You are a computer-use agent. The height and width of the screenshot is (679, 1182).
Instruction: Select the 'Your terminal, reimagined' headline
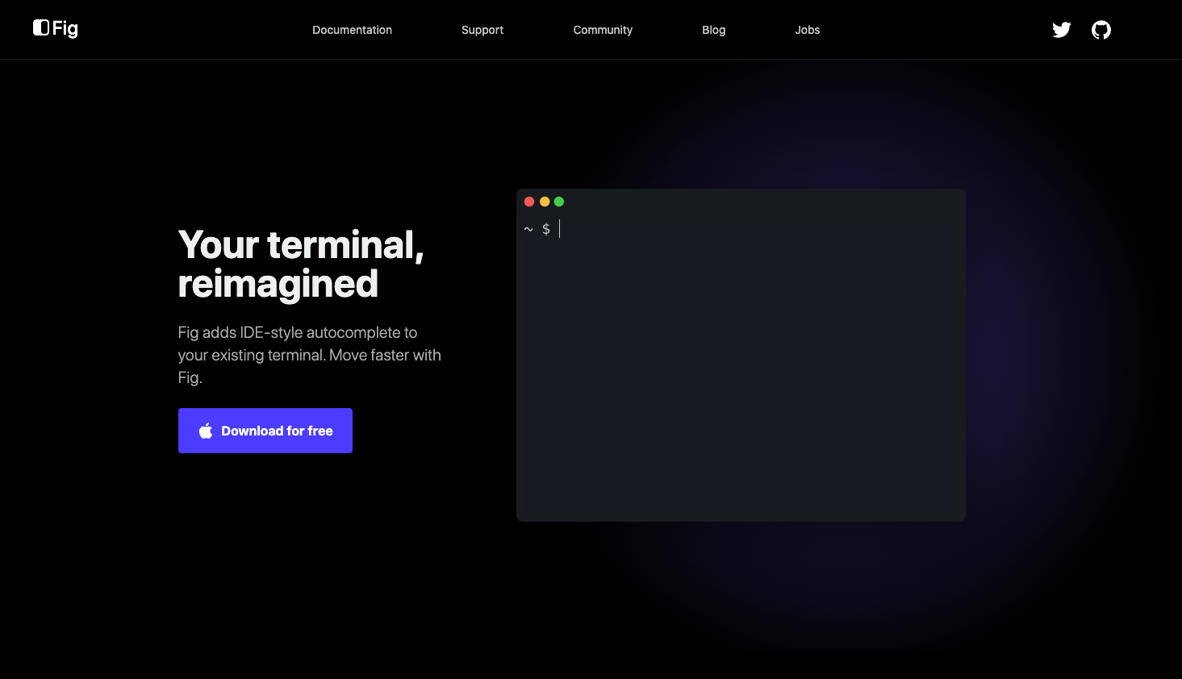(x=301, y=265)
